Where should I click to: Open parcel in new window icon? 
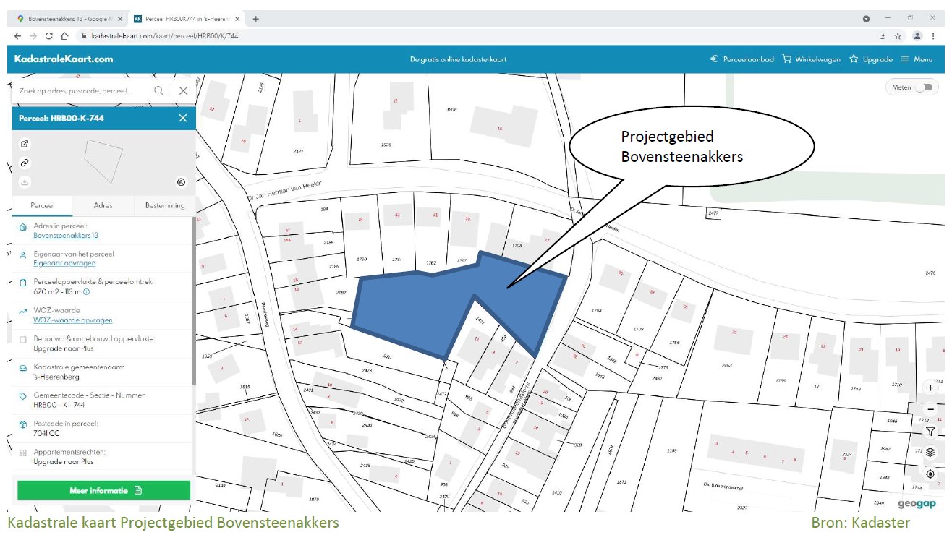[x=25, y=144]
